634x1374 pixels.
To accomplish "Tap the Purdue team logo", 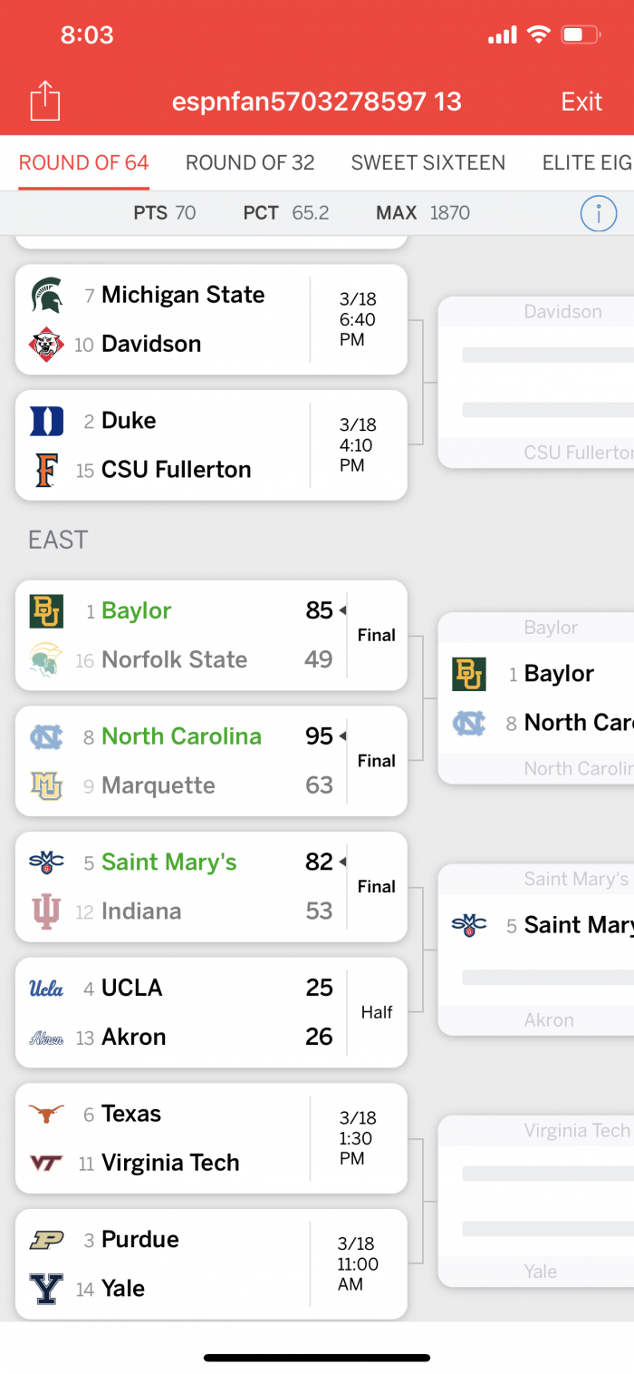I will pyautogui.click(x=47, y=1240).
